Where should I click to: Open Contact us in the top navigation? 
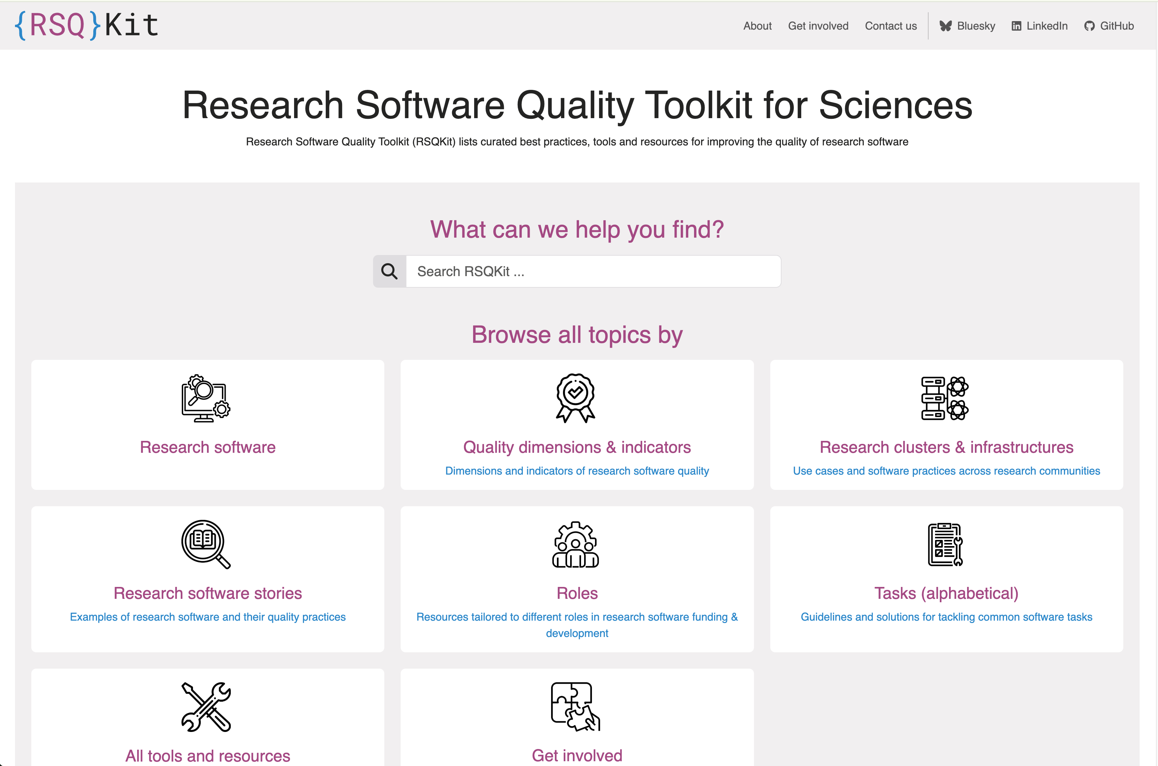click(890, 26)
